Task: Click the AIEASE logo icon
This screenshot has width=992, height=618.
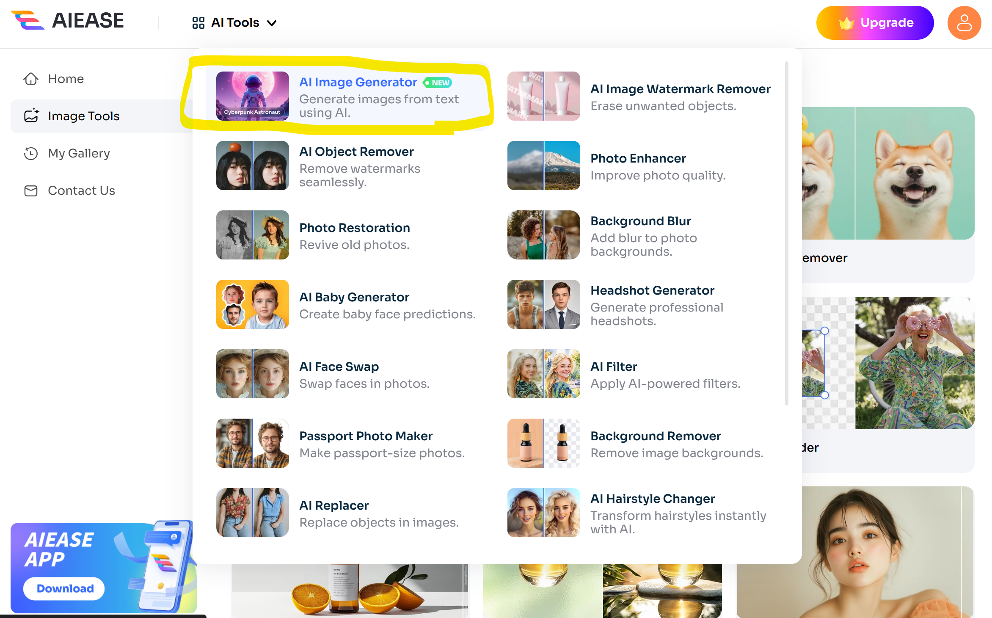Action: coord(28,20)
